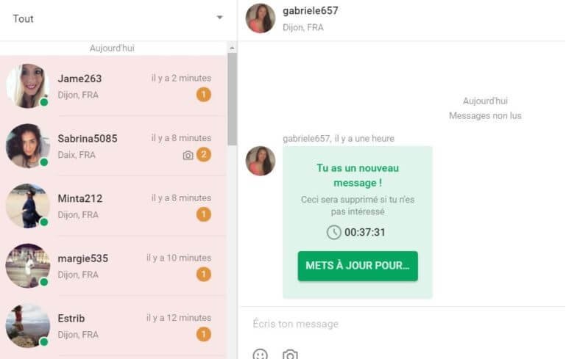Open the emoji picker smiley icon
The width and height of the screenshot is (566, 359).
point(261,355)
